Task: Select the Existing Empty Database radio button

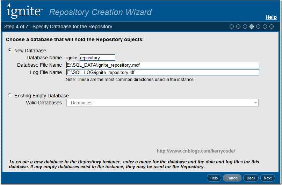Action: 9,95
